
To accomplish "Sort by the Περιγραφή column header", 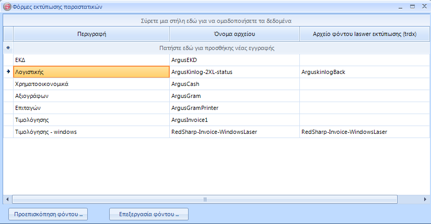I will (91, 33).
